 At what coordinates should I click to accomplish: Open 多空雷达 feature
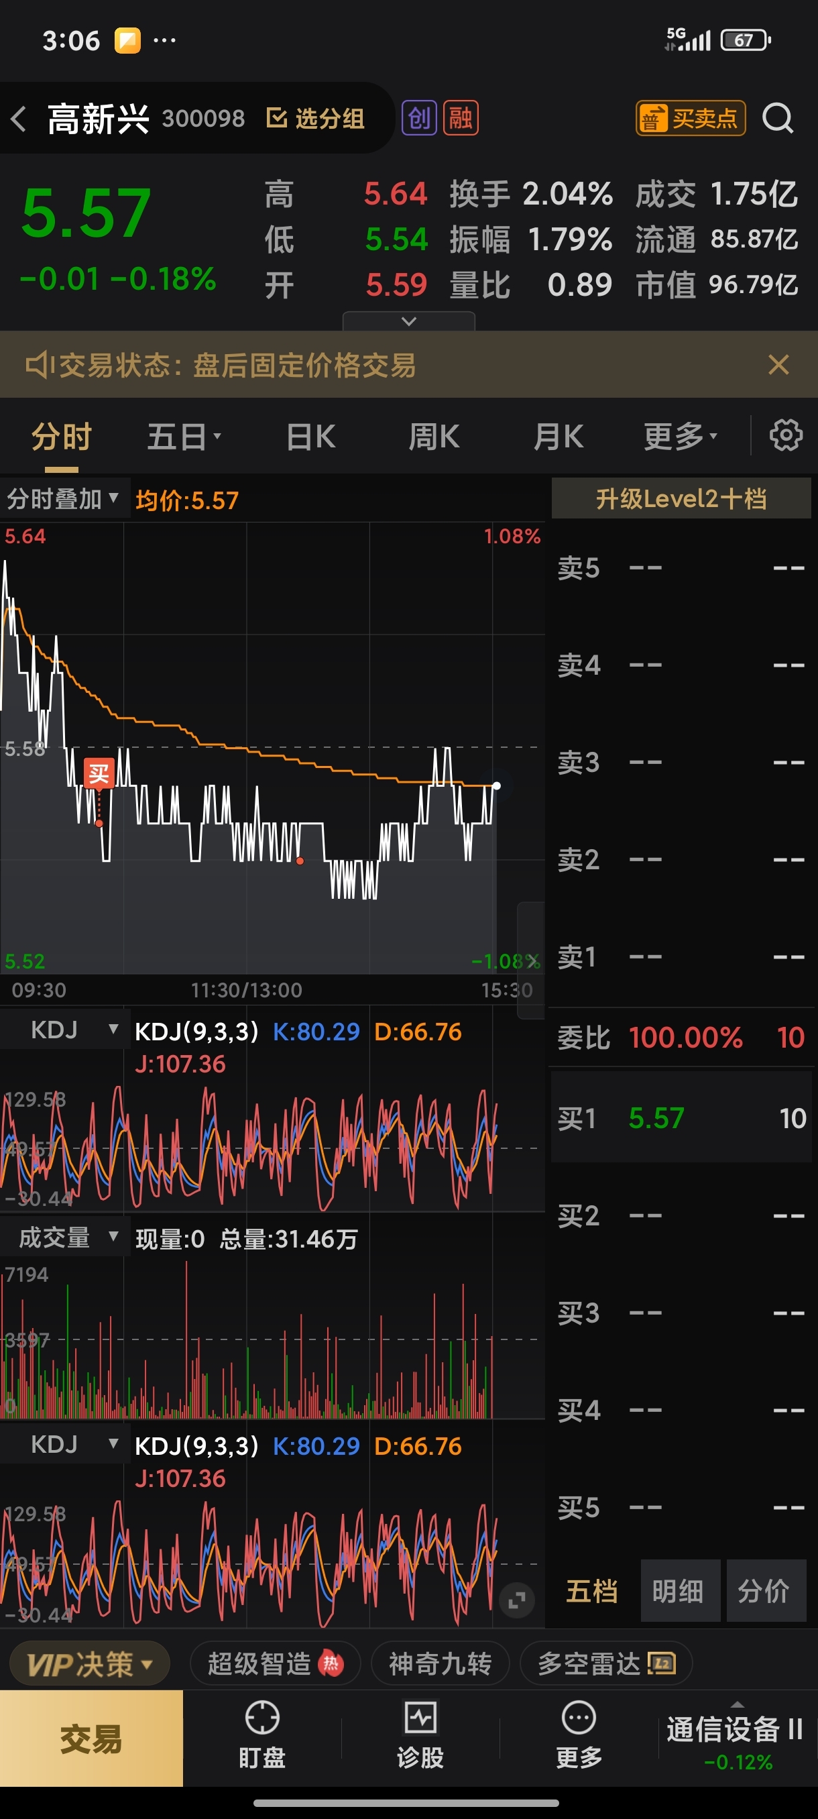[x=606, y=1664]
